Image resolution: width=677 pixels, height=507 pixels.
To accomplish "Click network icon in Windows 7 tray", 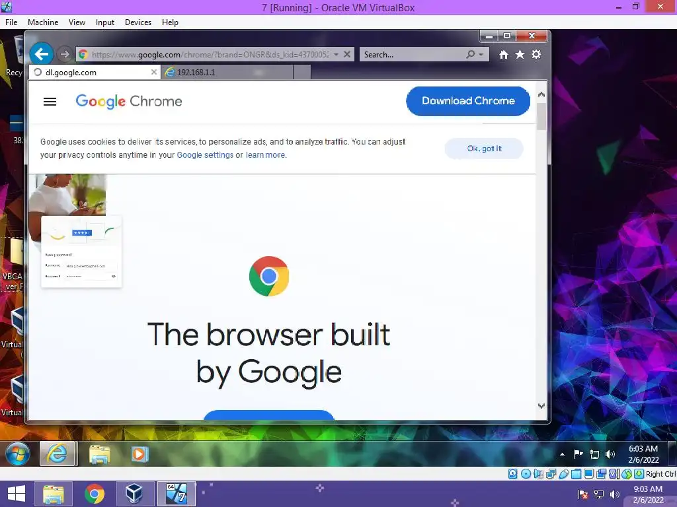I will click(594, 454).
